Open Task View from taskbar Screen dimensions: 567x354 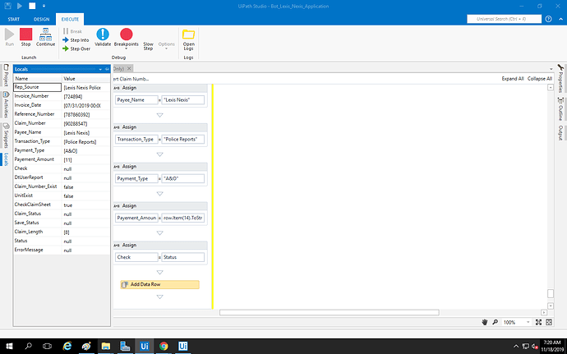(48, 346)
